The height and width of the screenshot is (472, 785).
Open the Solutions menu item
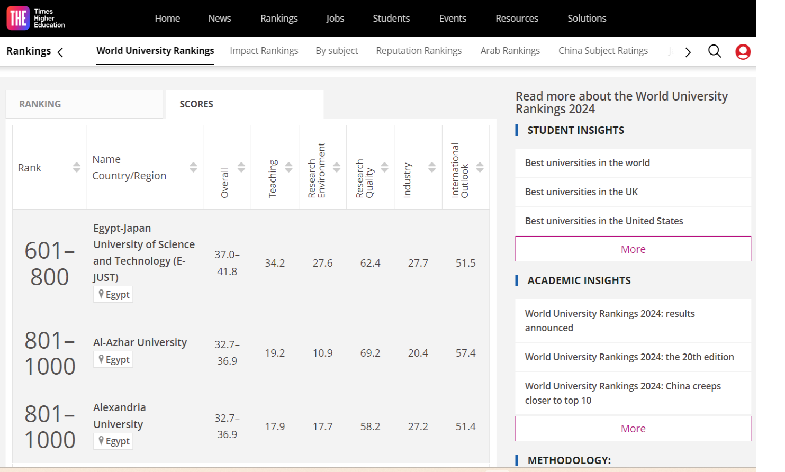[x=587, y=19]
